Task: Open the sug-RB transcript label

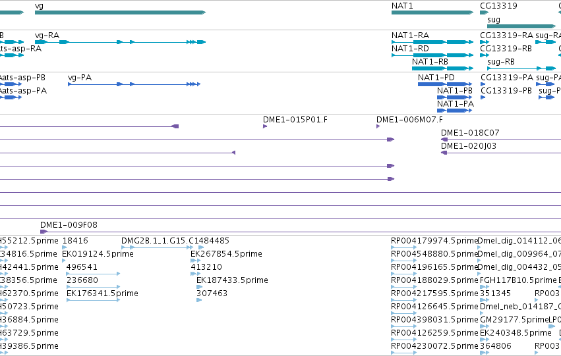Action: 501,62
